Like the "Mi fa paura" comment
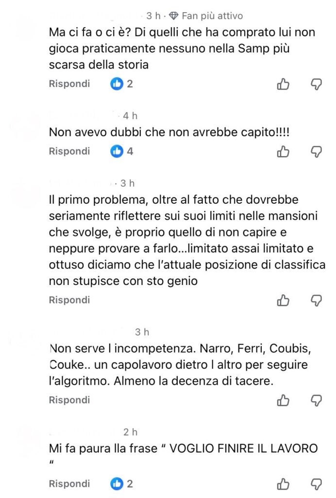Image resolution: width=336 pixels, height=498 pixels. pyautogui.click(x=283, y=484)
